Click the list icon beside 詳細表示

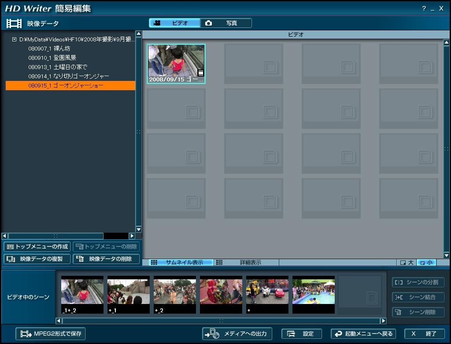tap(219, 262)
